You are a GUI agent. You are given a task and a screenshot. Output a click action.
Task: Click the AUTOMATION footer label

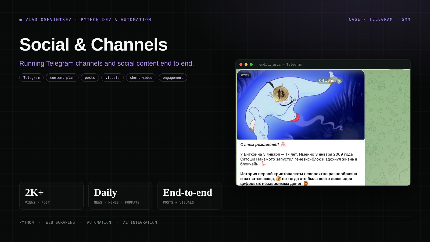(x=99, y=222)
